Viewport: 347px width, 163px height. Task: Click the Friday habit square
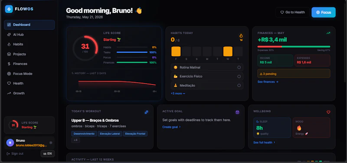point(176,51)
